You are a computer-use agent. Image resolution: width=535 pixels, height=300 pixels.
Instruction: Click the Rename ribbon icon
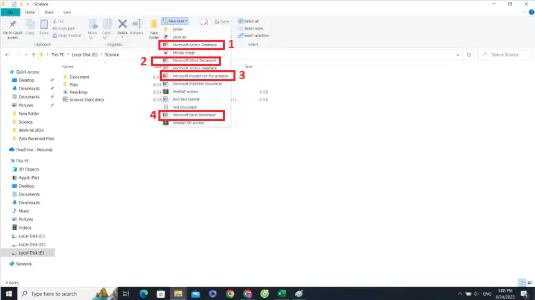[137, 25]
